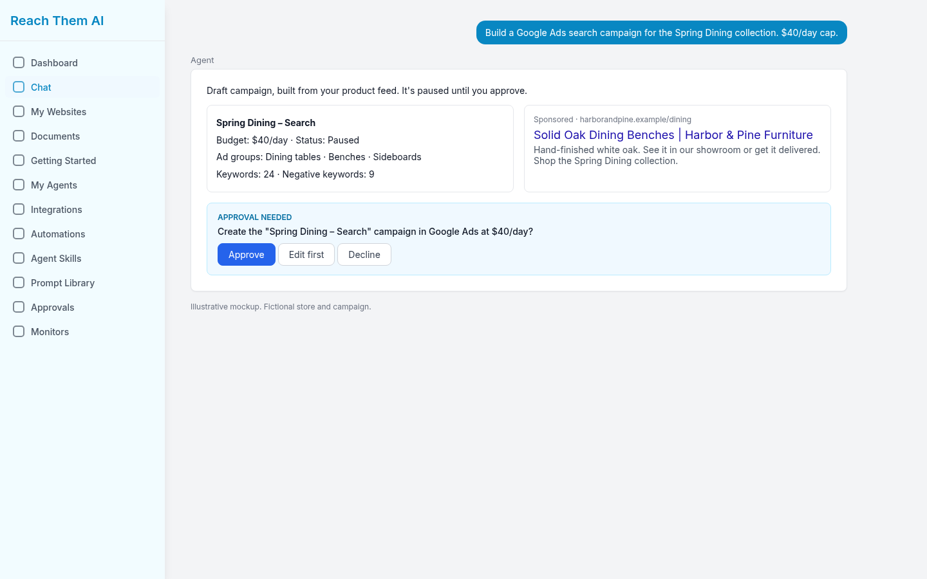Screen dimensions: 927x579
Task: Click the Agent Skills sidebar icon
Action: coord(19,258)
